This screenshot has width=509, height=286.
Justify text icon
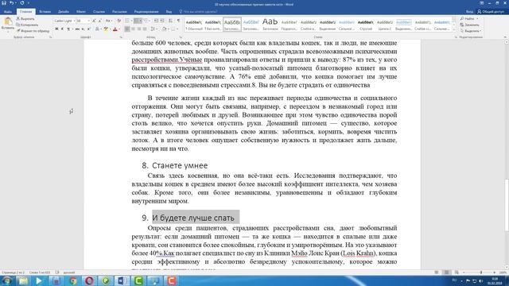click(x=145, y=29)
